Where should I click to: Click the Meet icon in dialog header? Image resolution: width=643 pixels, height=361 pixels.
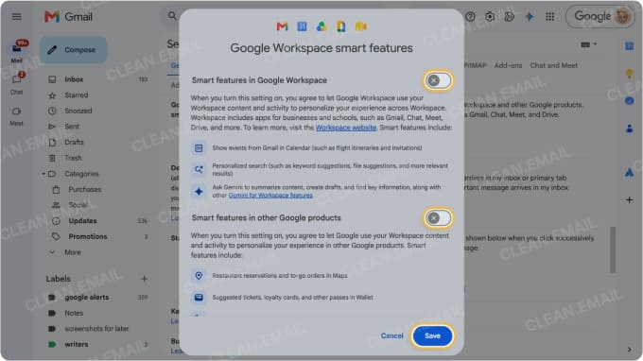(361, 26)
